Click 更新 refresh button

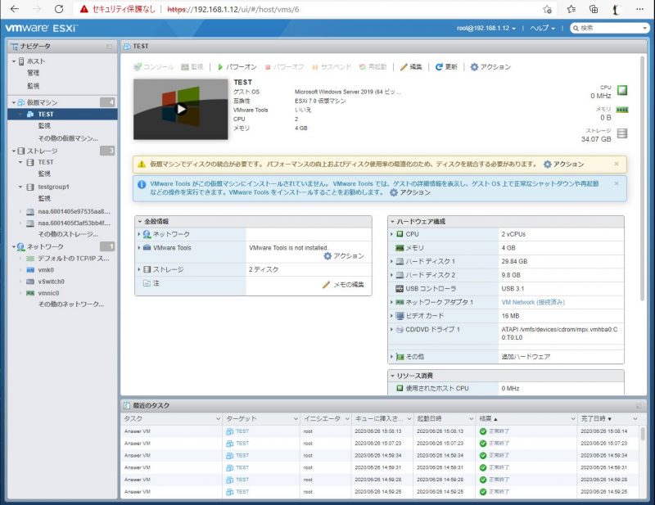(446, 67)
